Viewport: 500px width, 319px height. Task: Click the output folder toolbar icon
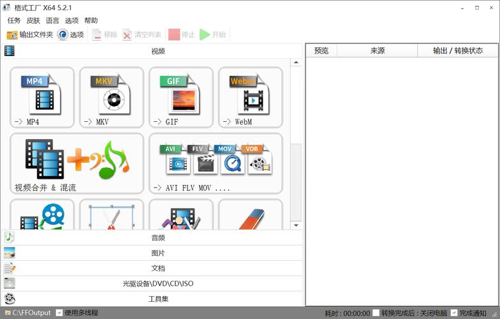point(13,34)
